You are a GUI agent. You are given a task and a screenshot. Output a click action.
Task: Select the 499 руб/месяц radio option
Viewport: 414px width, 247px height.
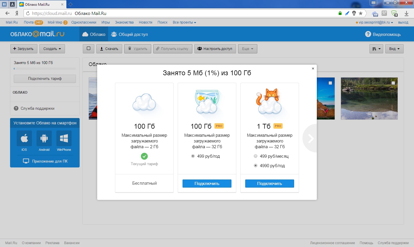256,156
